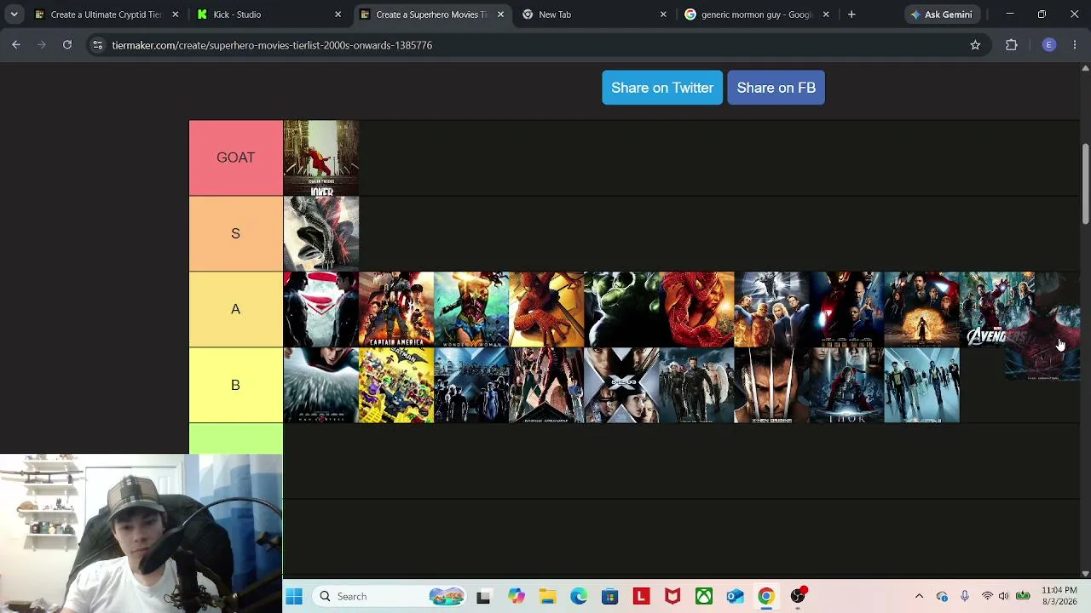
Task: Launch Microsoft Edge from the taskbar
Action: 579,597
